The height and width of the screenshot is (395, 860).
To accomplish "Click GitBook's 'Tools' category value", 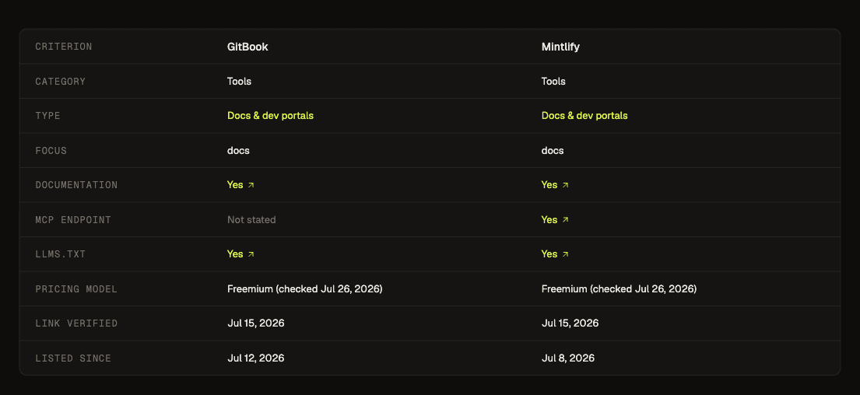I will (x=239, y=81).
